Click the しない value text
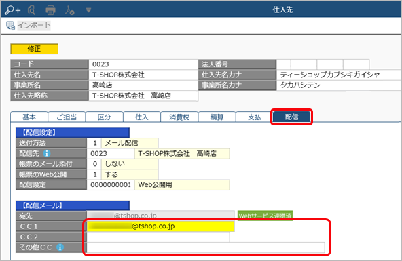The image size is (402, 261). (115, 164)
